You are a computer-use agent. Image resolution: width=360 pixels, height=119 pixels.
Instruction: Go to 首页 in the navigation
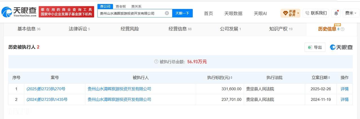click(208, 13)
